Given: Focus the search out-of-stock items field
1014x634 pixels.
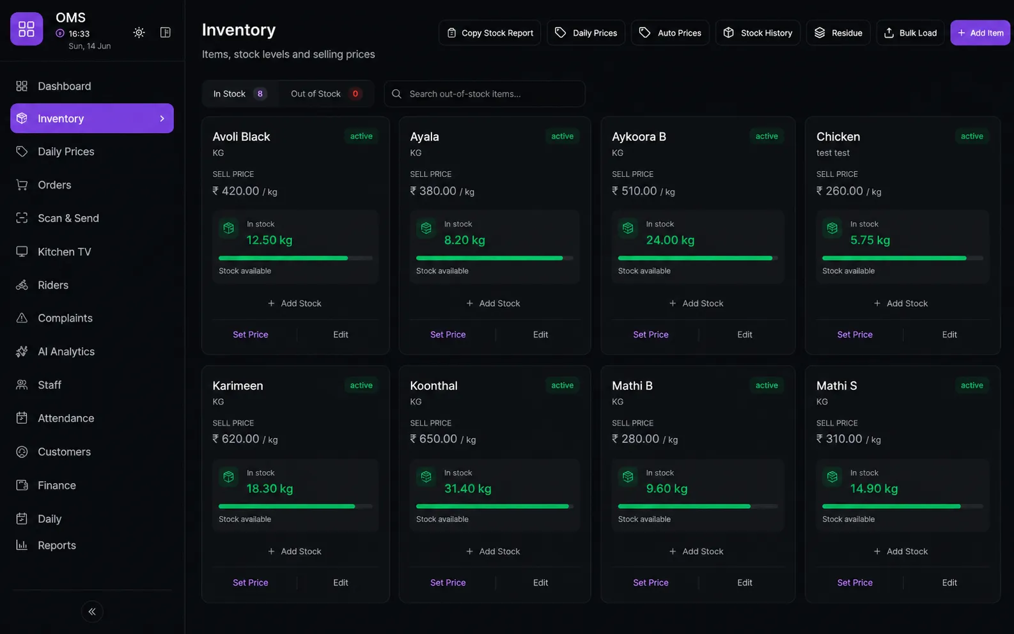Looking at the screenshot, I should click(485, 94).
